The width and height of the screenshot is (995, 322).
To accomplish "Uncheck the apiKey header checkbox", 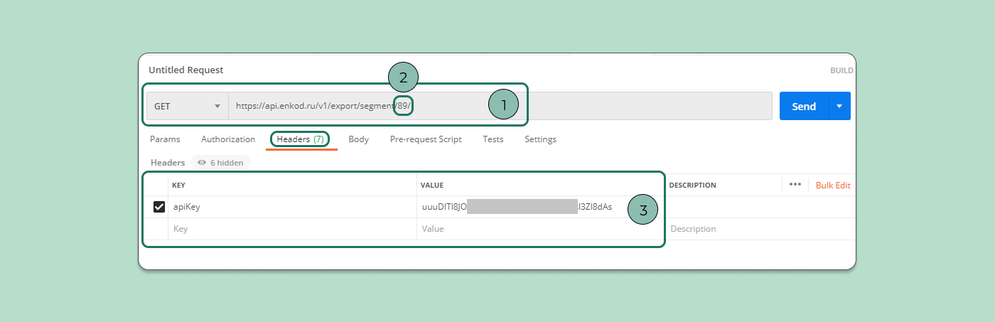I will [159, 207].
